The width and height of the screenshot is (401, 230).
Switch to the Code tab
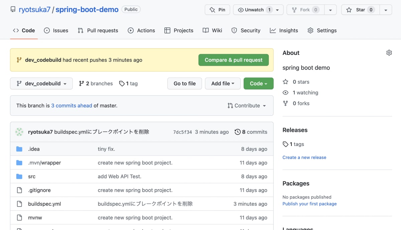coord(24,30)
